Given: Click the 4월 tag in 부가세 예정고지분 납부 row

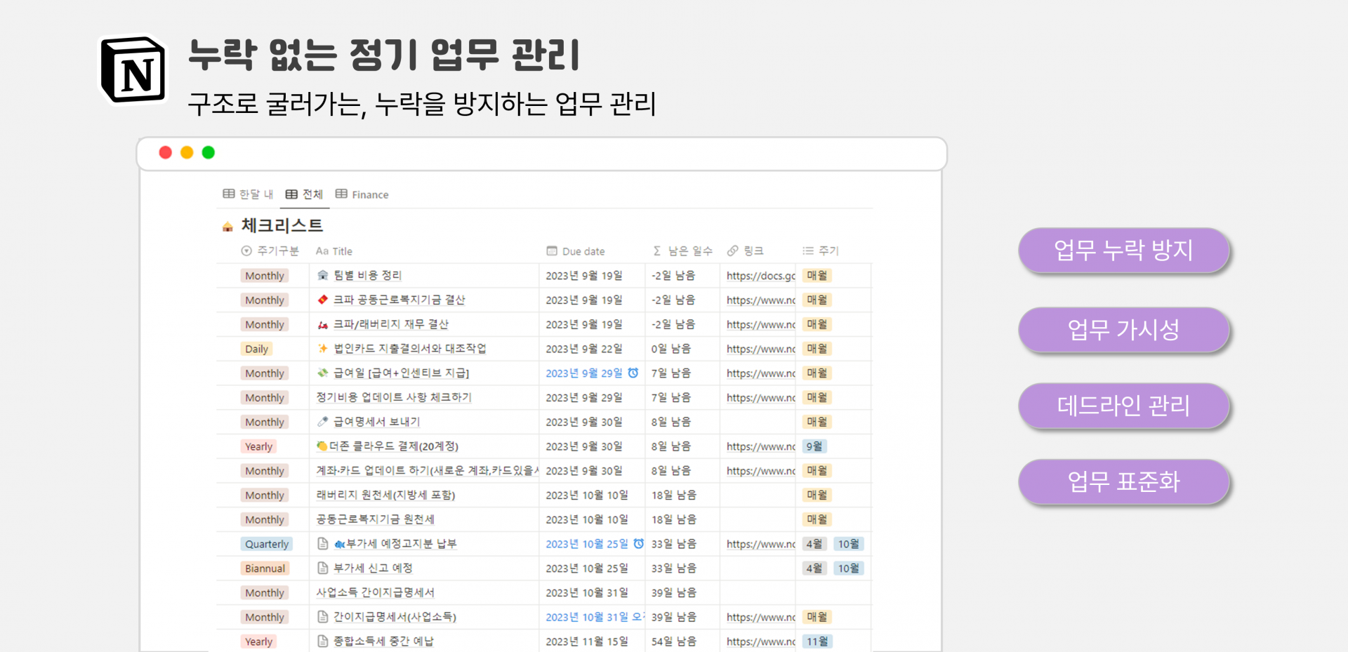Looking at the screenshot, I should (x=814, y=544).
